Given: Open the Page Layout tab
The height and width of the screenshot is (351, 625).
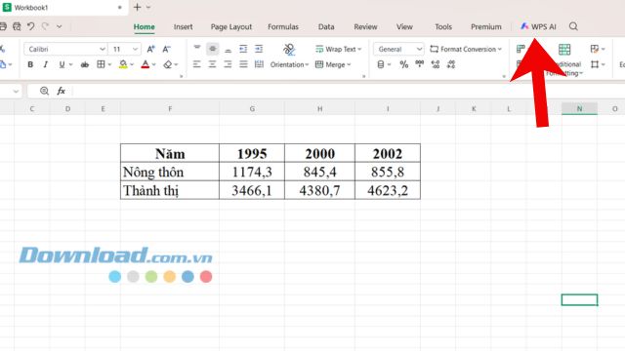Looking at the screenshot, I should click(231, 26).
